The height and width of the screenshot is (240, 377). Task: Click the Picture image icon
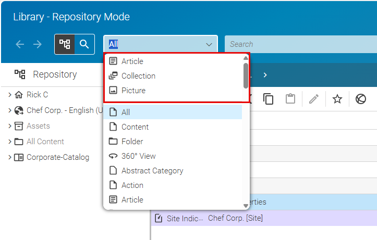[x=113, y=90]
